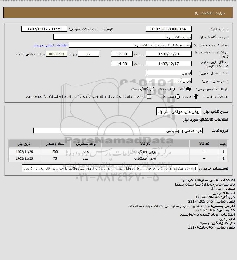Click the family name value جعفری
Screen dimensions: 237x260
tap(204, 223)
